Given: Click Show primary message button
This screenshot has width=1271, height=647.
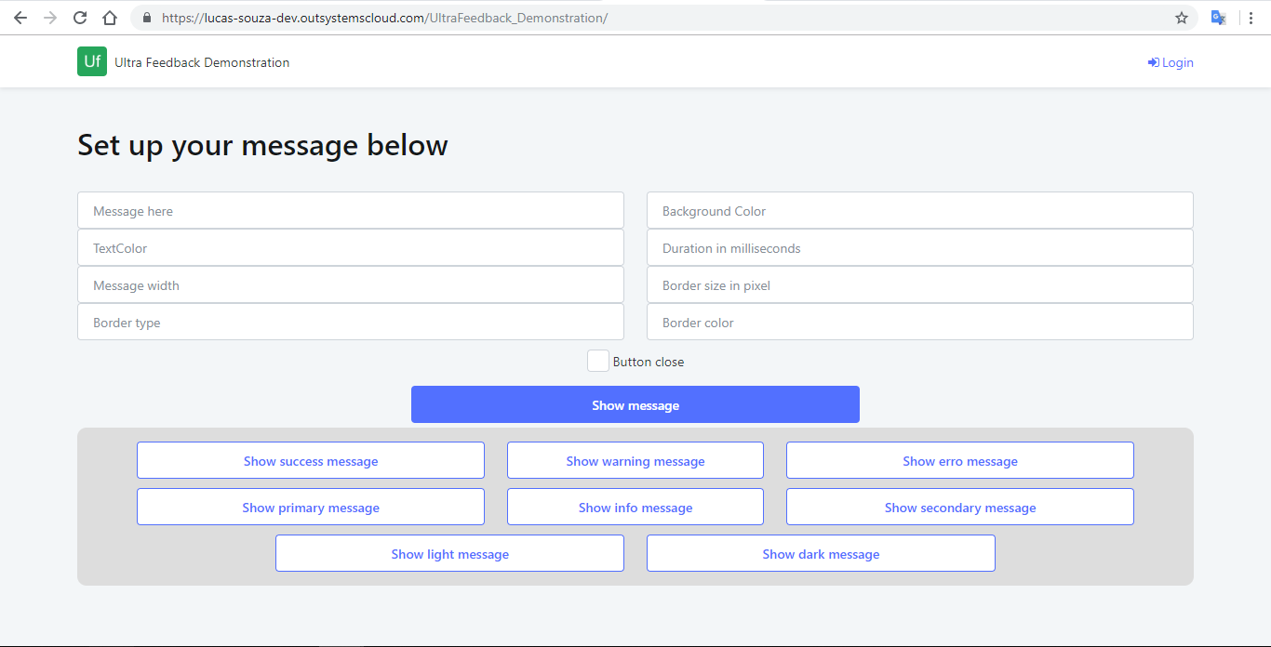Looking at the screenshot, I should (311, 507).
